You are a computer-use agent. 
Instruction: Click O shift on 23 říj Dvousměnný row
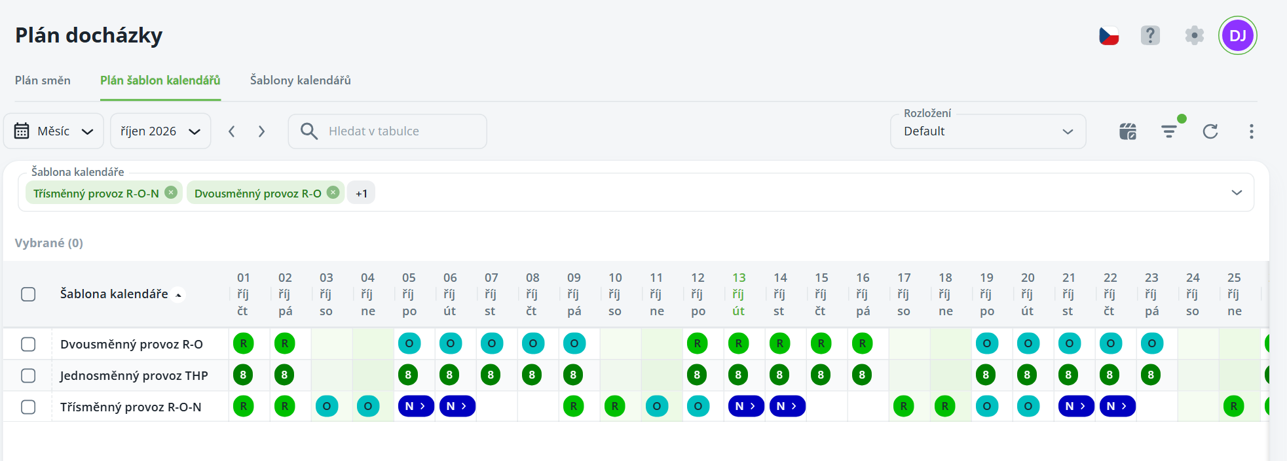(x=1151, y=343)
